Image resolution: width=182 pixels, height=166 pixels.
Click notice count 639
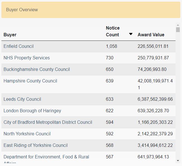tap(110, 81)
